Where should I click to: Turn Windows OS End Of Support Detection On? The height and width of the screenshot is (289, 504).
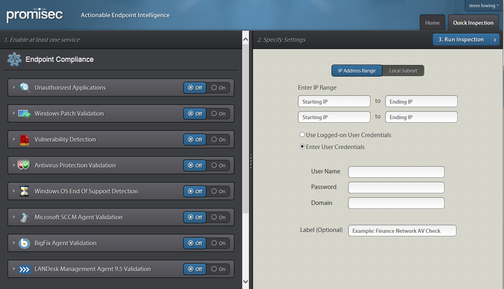click(x=218, y=191)
